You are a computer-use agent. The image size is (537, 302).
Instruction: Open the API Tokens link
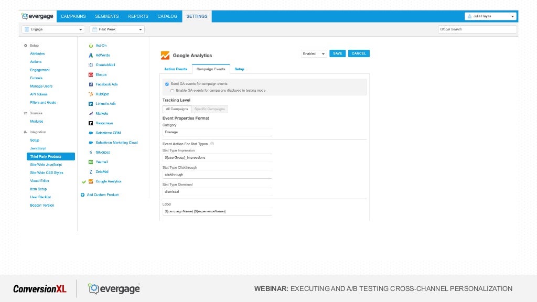tap(39, 94)
